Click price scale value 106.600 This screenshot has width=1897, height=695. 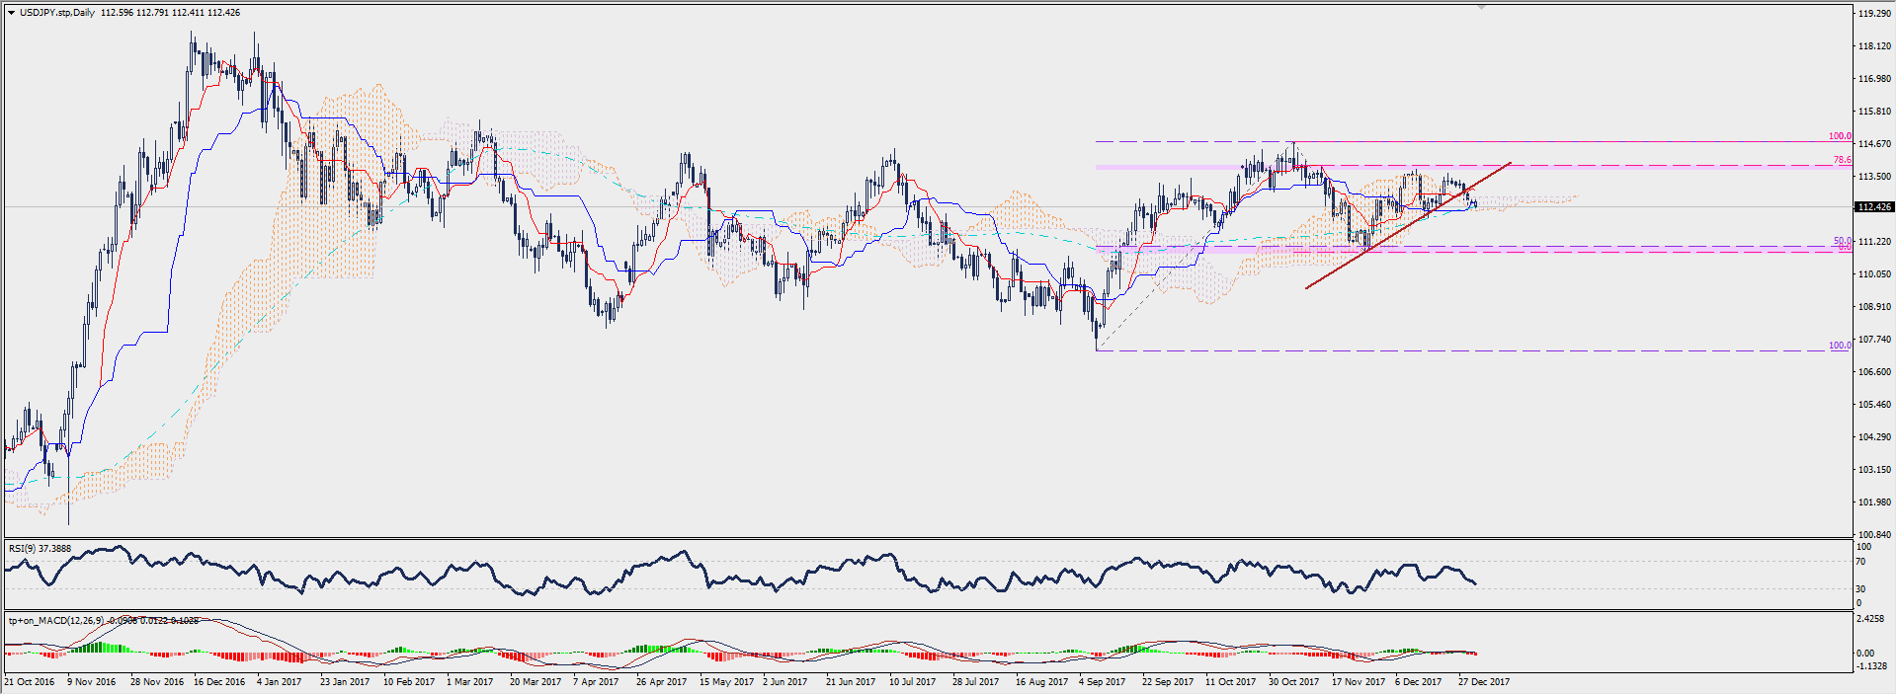click(1874, 372)
